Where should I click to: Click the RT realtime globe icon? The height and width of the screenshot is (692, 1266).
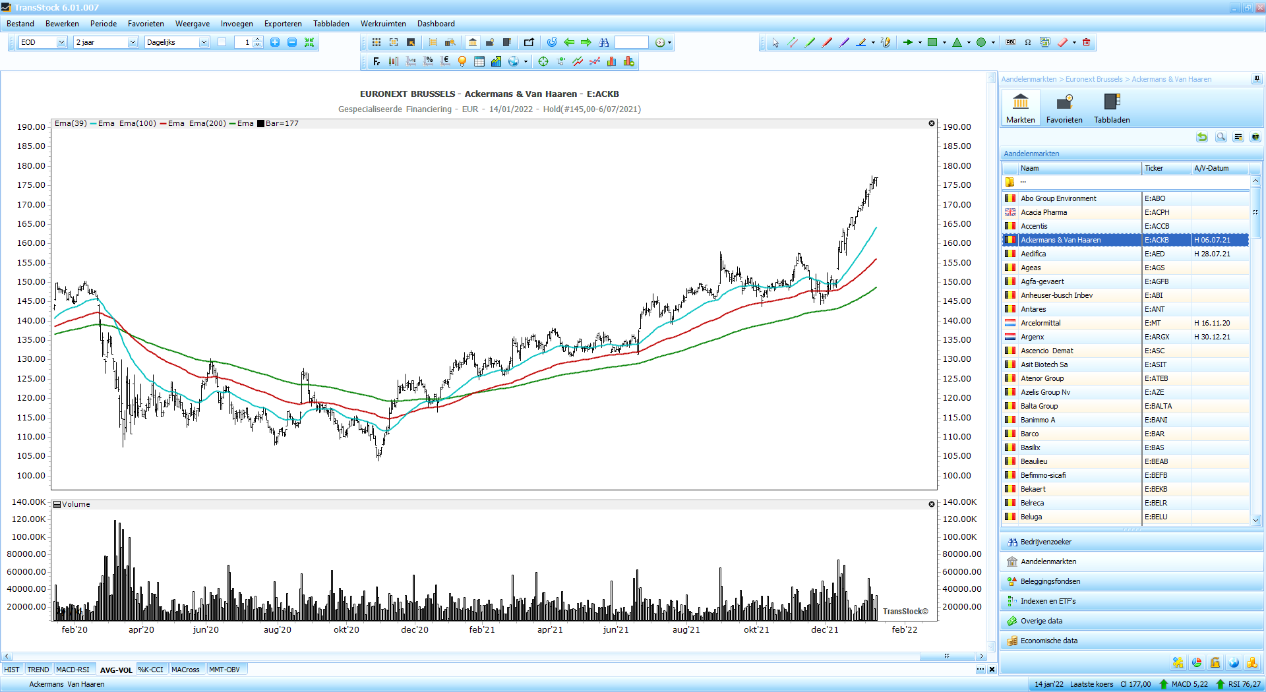(x=1255, y=137)
